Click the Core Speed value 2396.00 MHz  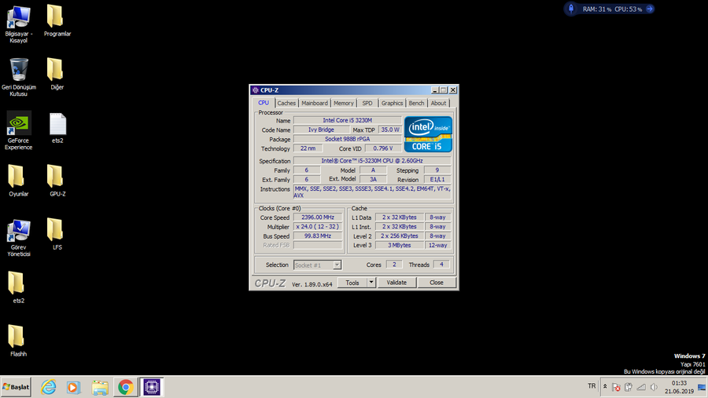tap(318, 217)
